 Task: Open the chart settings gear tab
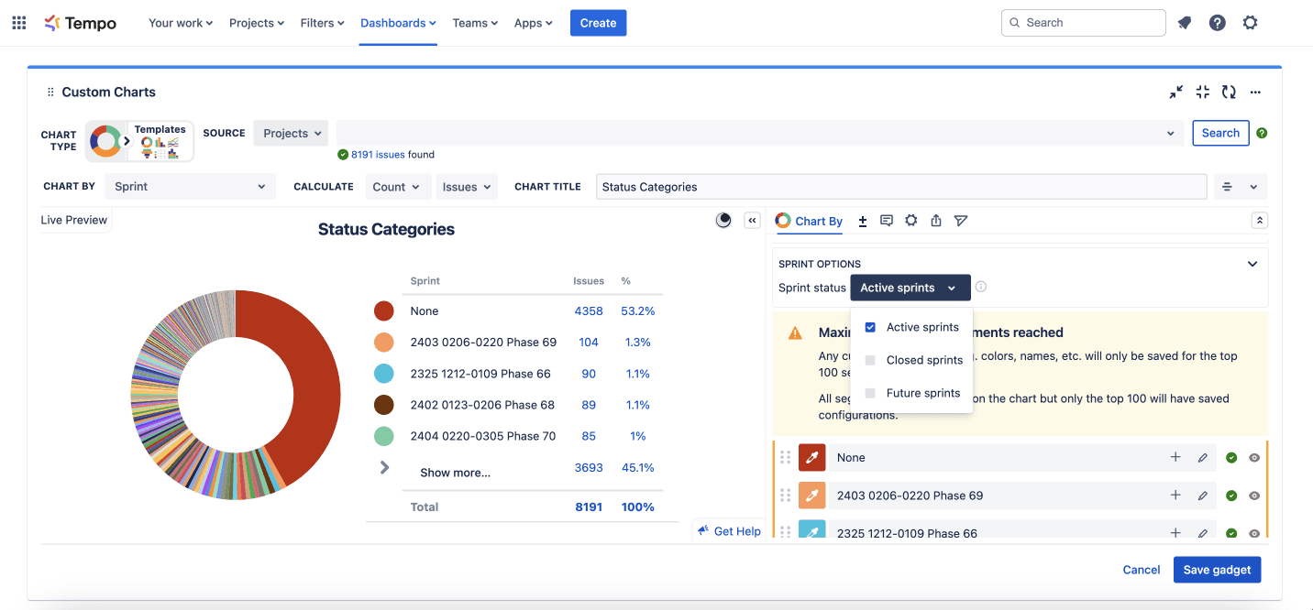click(910, 221)
